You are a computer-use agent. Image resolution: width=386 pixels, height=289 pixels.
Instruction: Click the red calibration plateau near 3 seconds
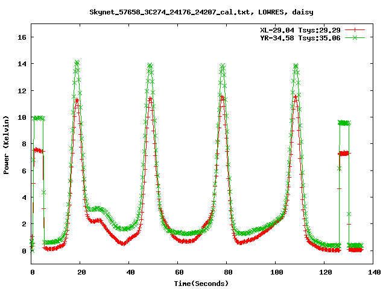[x=38, y=151]
